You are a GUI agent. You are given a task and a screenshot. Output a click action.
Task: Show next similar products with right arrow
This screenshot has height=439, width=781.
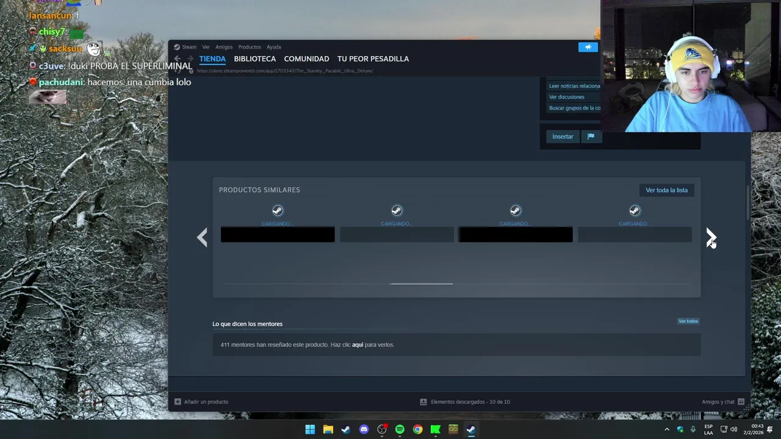[711, 237]
